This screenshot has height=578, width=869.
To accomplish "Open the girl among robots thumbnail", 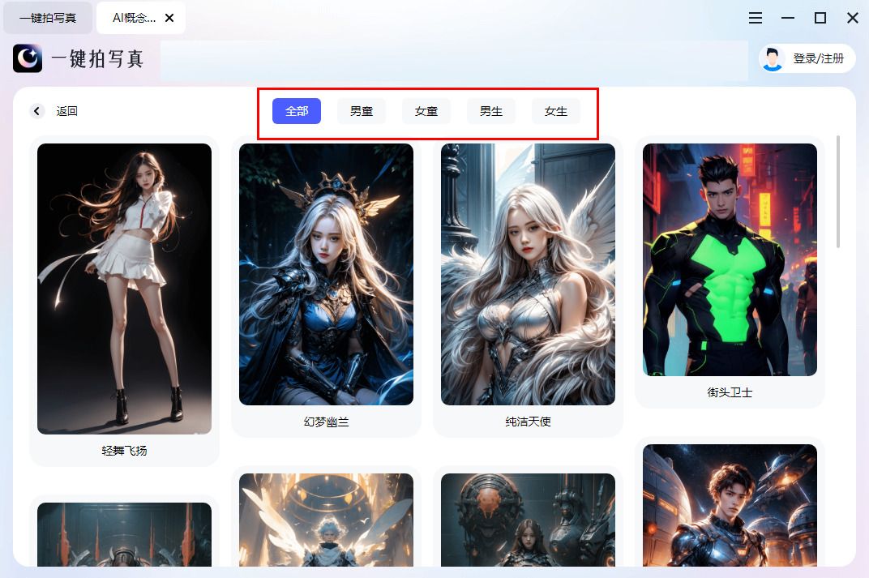I will pyautogui.click(x=528, y=520).
